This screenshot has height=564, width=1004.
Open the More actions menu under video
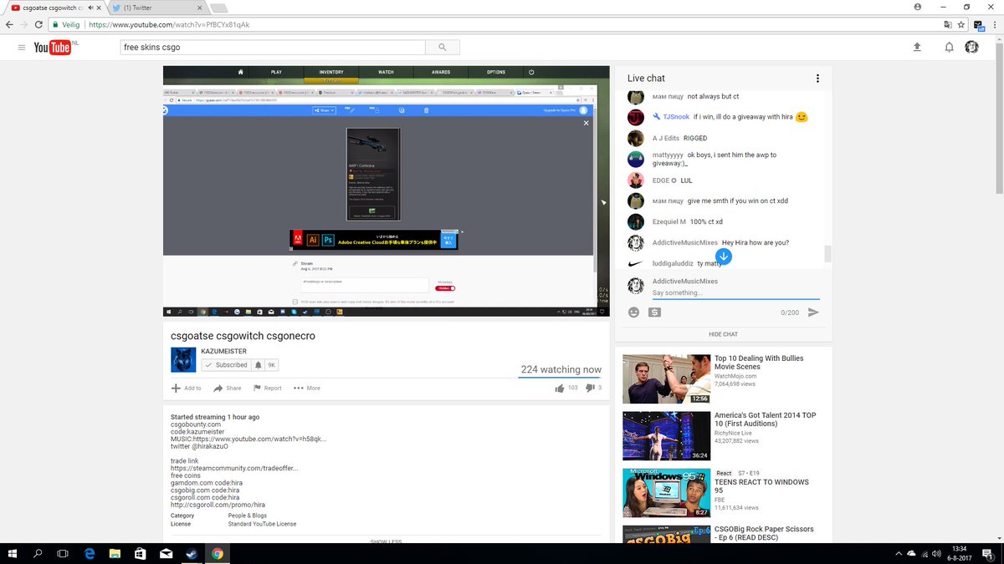click(307, 388)
